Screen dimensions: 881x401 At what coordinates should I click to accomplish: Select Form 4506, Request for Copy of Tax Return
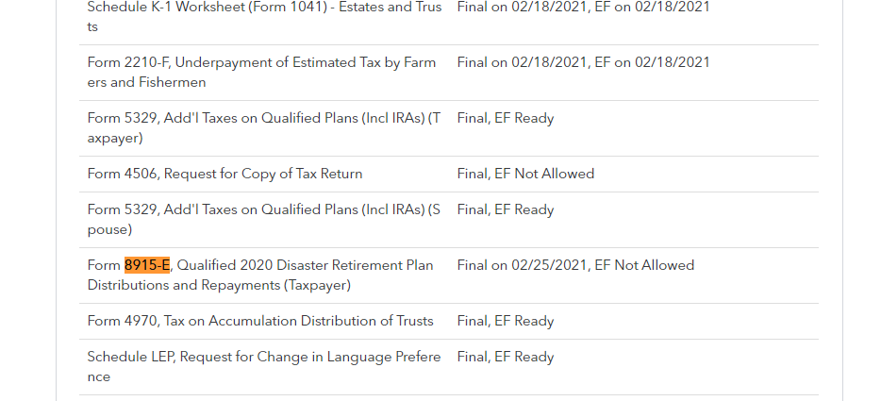point(224,174)
